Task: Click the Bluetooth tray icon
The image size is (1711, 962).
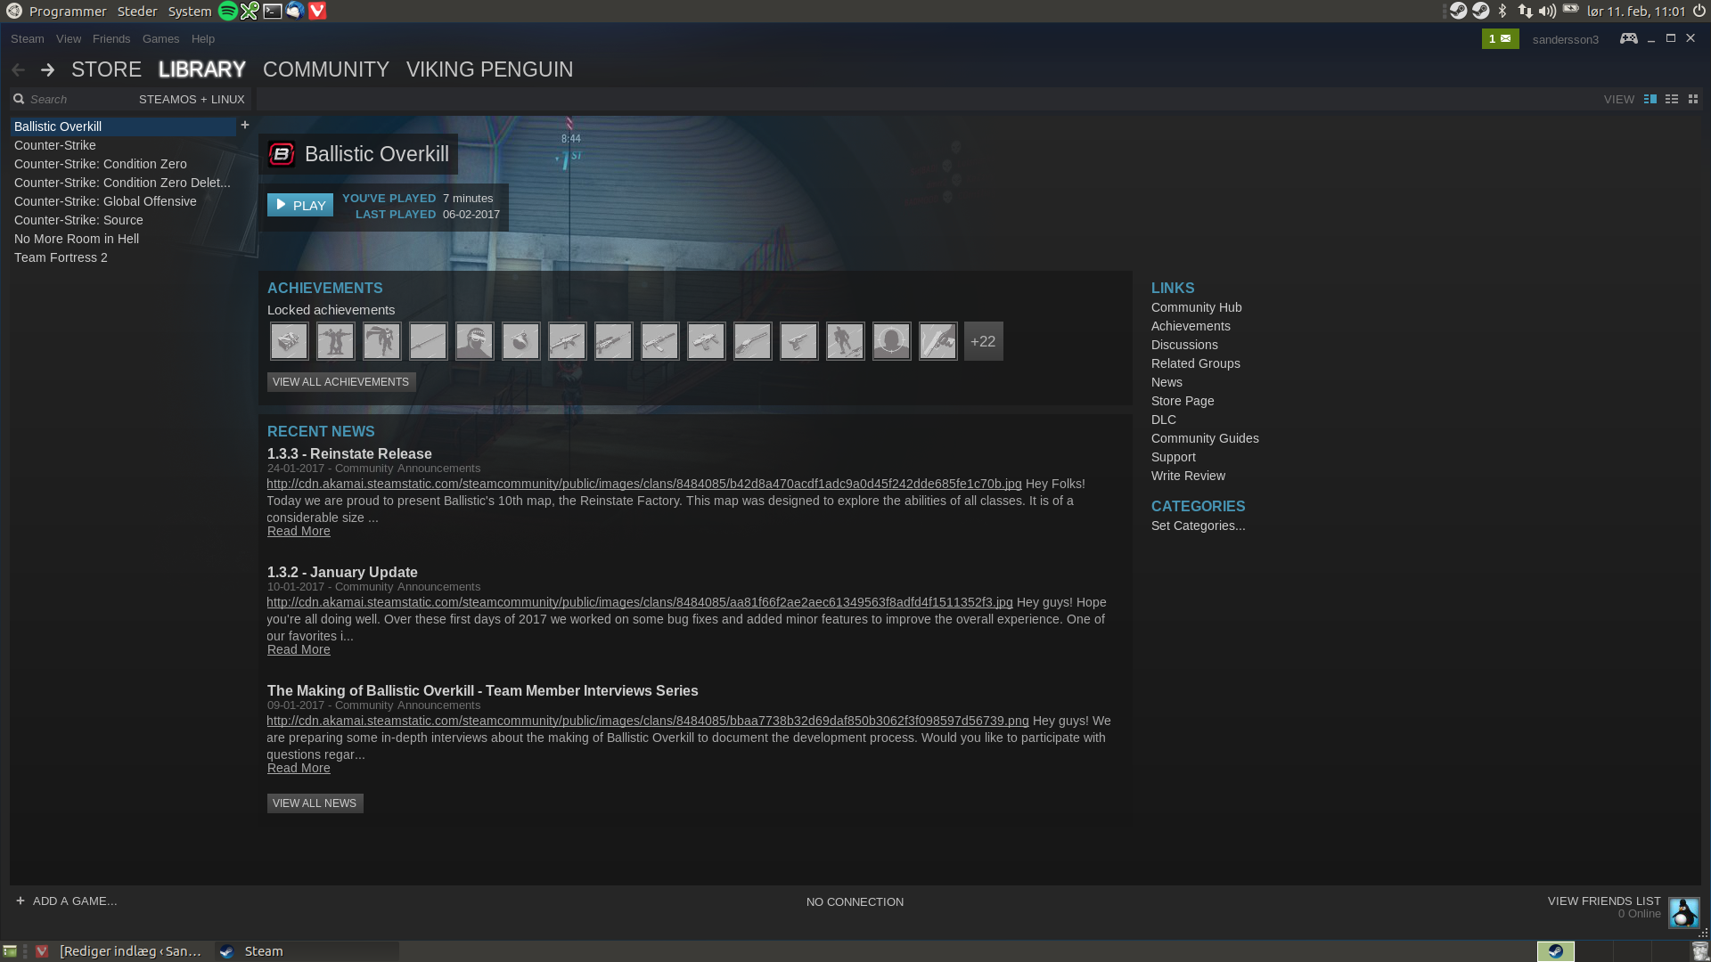Action: (1502, 11)
